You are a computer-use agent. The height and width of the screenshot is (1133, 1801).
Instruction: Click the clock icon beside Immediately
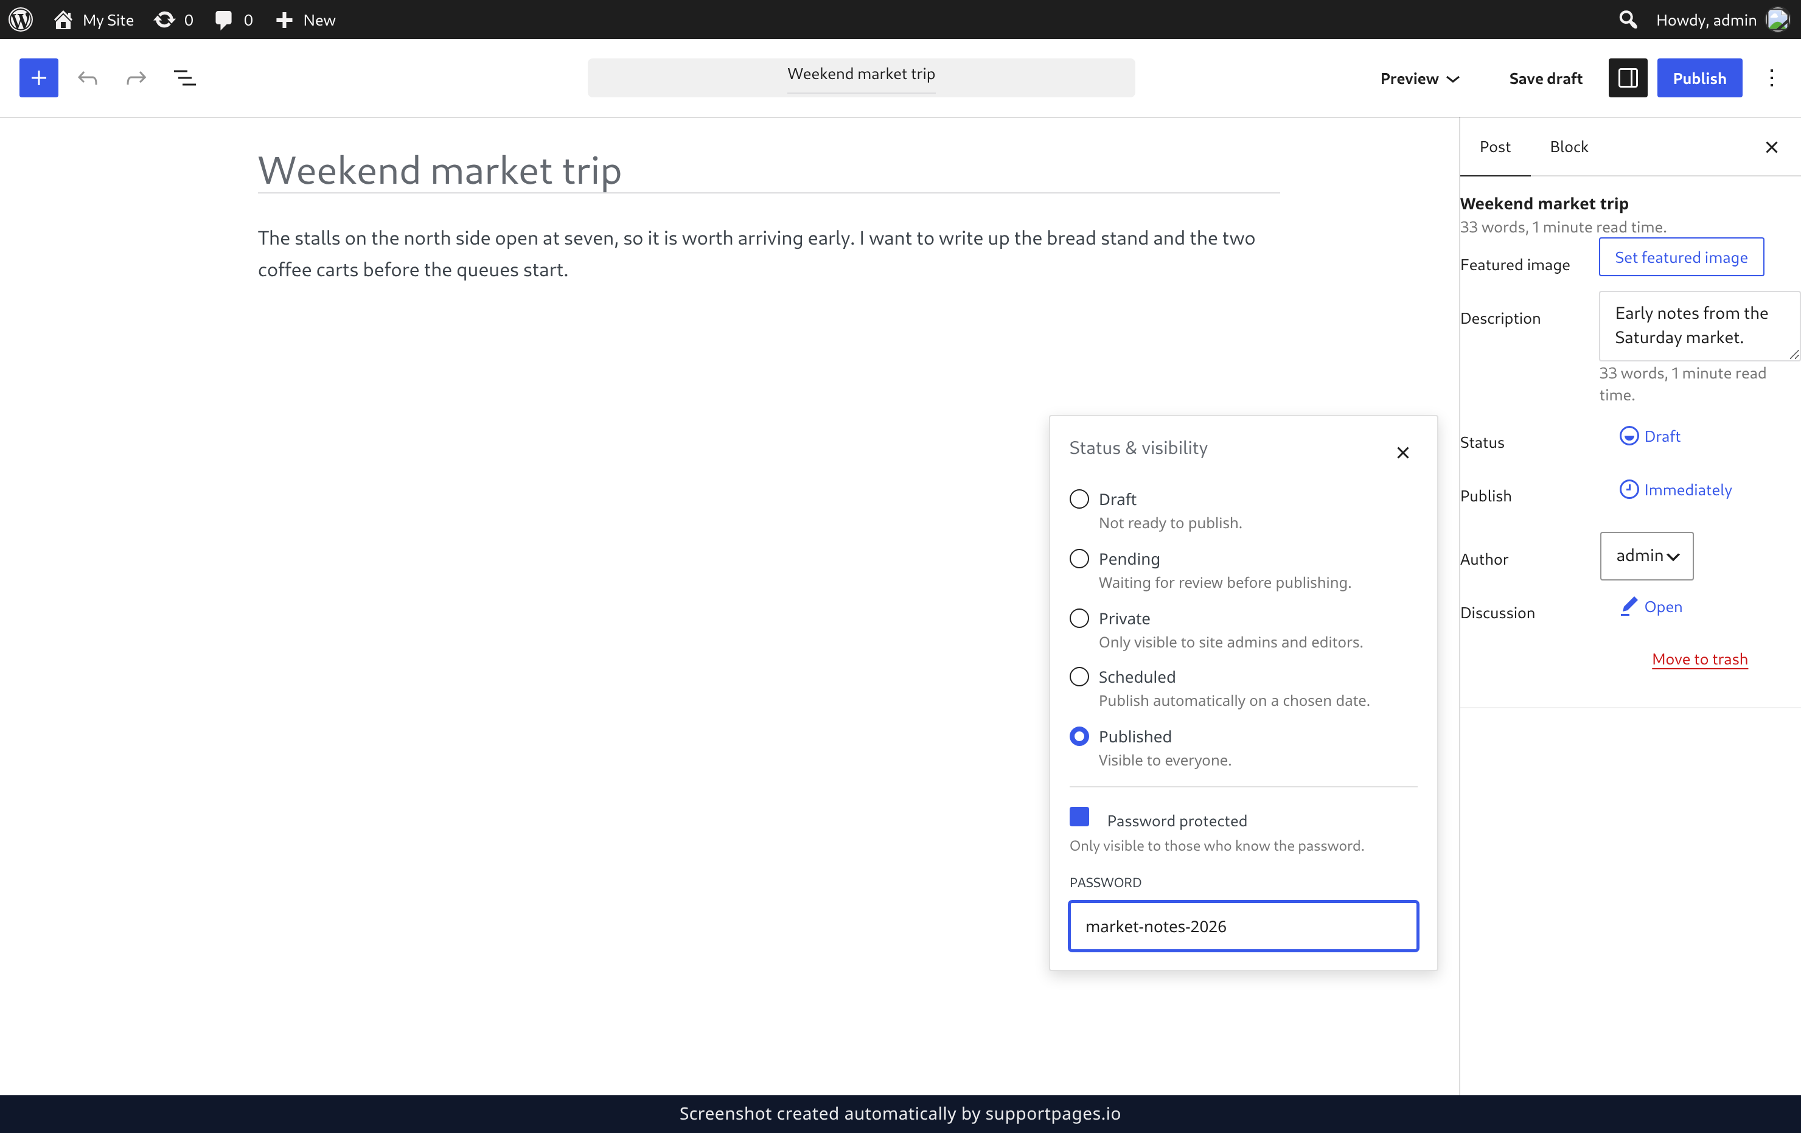point(1628,489)
